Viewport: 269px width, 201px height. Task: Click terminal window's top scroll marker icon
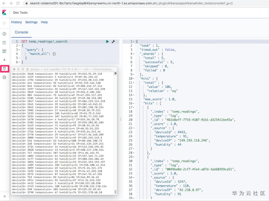pyautogui.click(x=116, y=74)
